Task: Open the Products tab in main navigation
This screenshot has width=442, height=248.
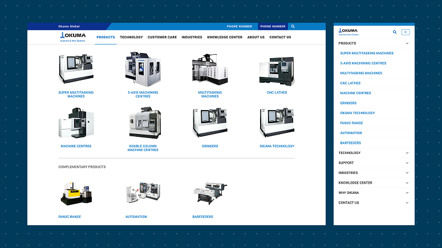Action: [x=106, y=37]
